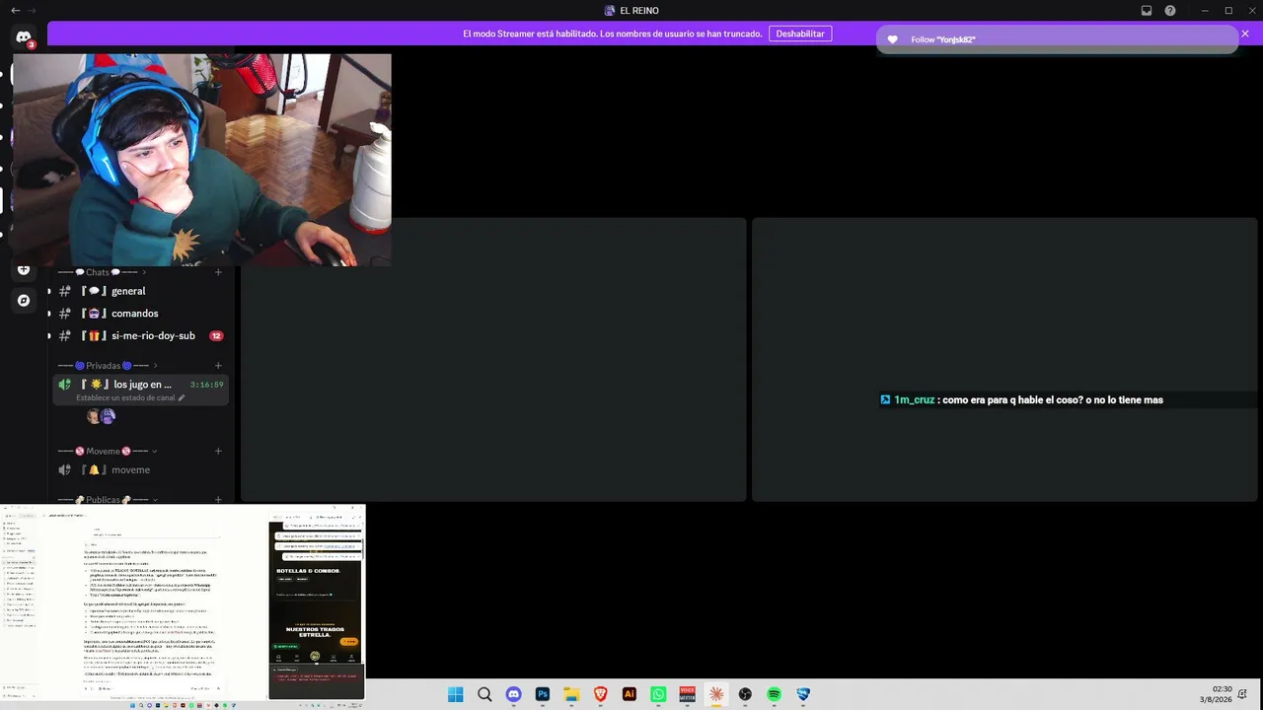This screenshot has height=710, width=1263.
Task: Collapse the Privadas category
Action: (108, 366)
